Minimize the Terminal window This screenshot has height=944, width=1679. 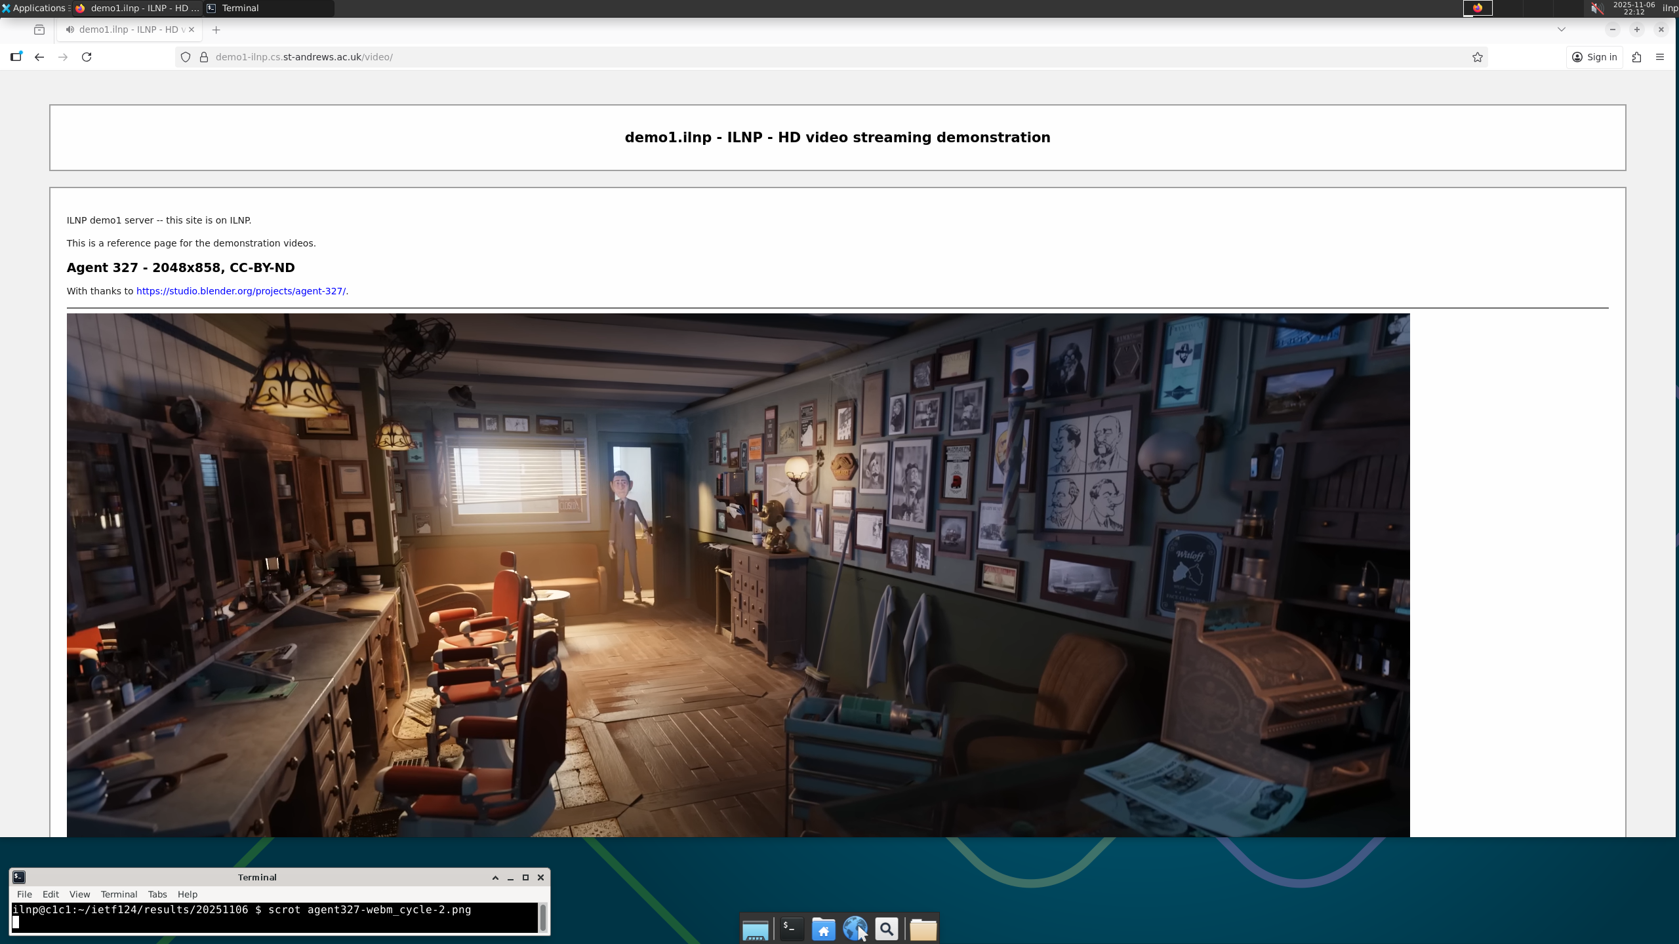point(510,878)
